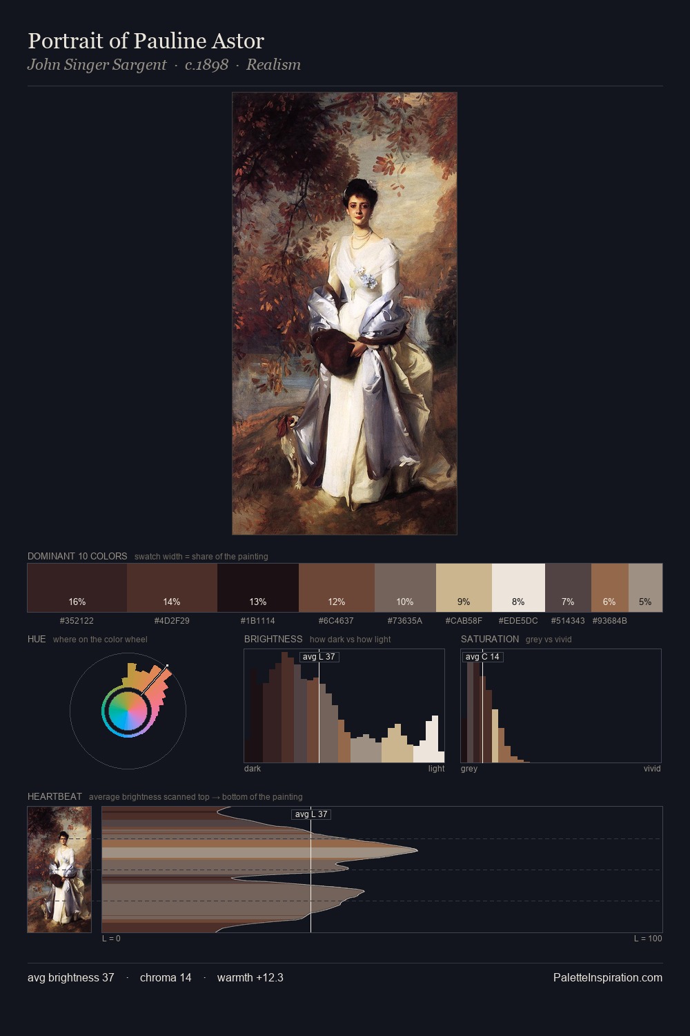Click the hex code #93684B label
This screenshot has height=1036, width=690.
tap(610, 621)
